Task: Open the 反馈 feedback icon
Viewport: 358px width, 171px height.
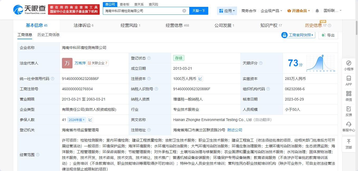Action: tap(349, 109)
